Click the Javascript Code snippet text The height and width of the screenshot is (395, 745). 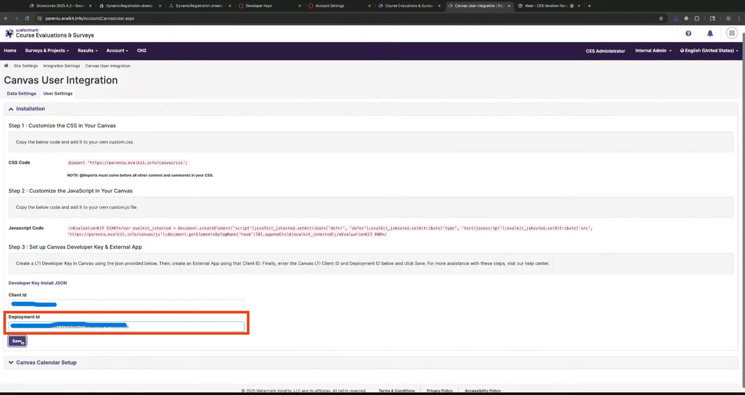point(330,231)
